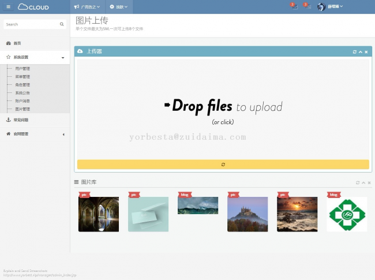
Task: Open the 技款 dropdown in top bar
Action: click(118, 7)
